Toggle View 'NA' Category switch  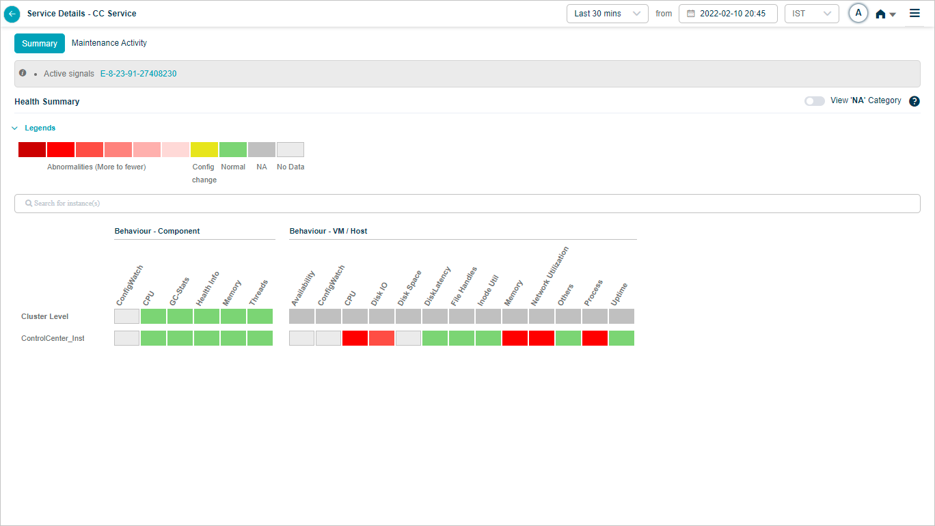pyautogui.click(x=814, y=101)
